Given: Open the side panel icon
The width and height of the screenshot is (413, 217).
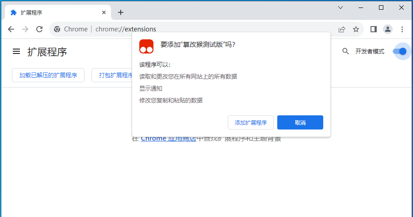Looking at the screenshot, I should point(374,29).
